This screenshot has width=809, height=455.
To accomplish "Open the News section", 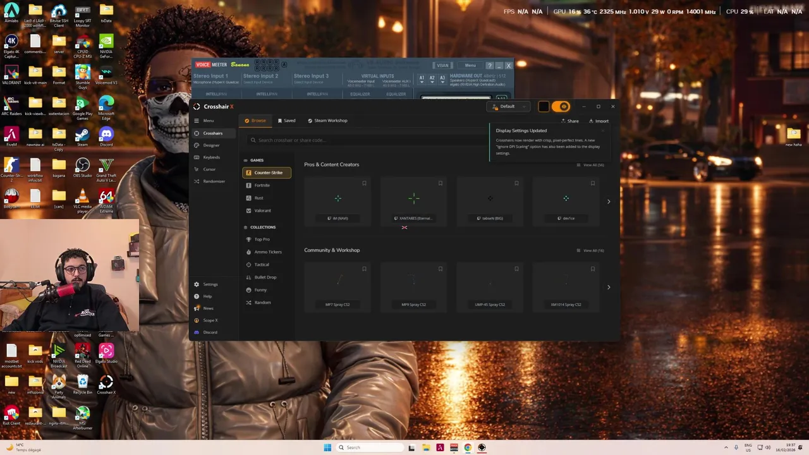I will pyautogui.click(x=208, y=308).
